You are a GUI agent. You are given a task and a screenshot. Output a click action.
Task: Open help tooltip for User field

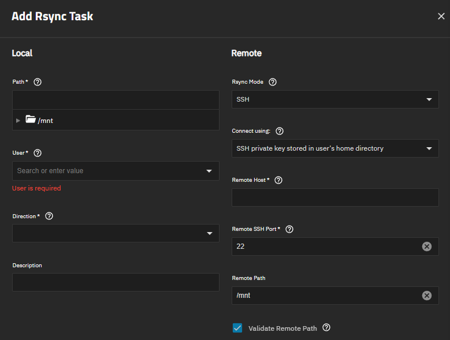coord(38,153)
